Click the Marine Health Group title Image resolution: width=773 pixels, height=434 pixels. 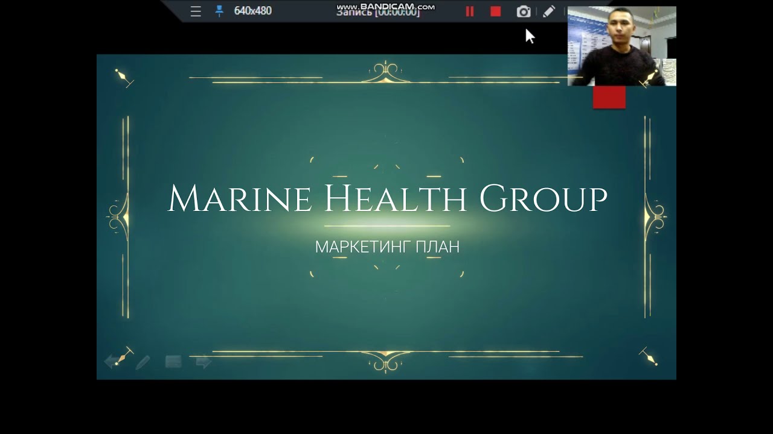coord(387,198)
